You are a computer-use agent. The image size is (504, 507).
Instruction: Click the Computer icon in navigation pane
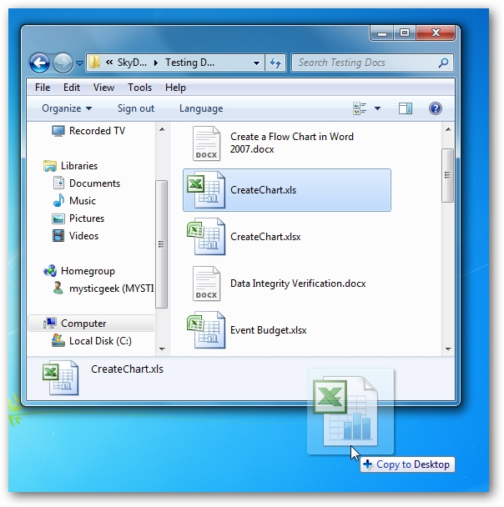50,324
